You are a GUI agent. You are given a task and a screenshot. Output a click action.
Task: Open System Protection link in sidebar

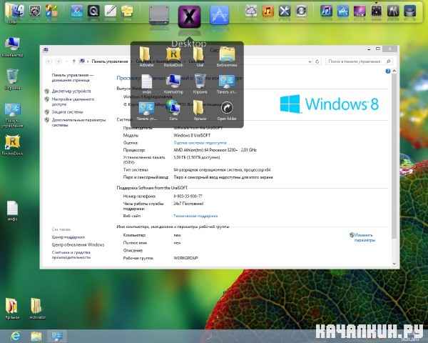68,112
